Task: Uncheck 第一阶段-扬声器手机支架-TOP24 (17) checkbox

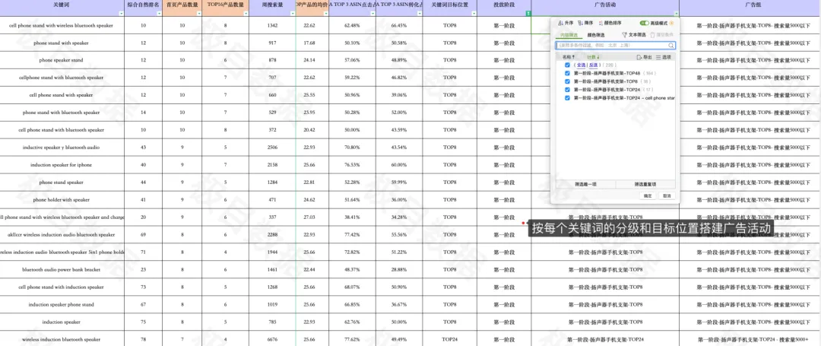Action: tap(568, 90)
